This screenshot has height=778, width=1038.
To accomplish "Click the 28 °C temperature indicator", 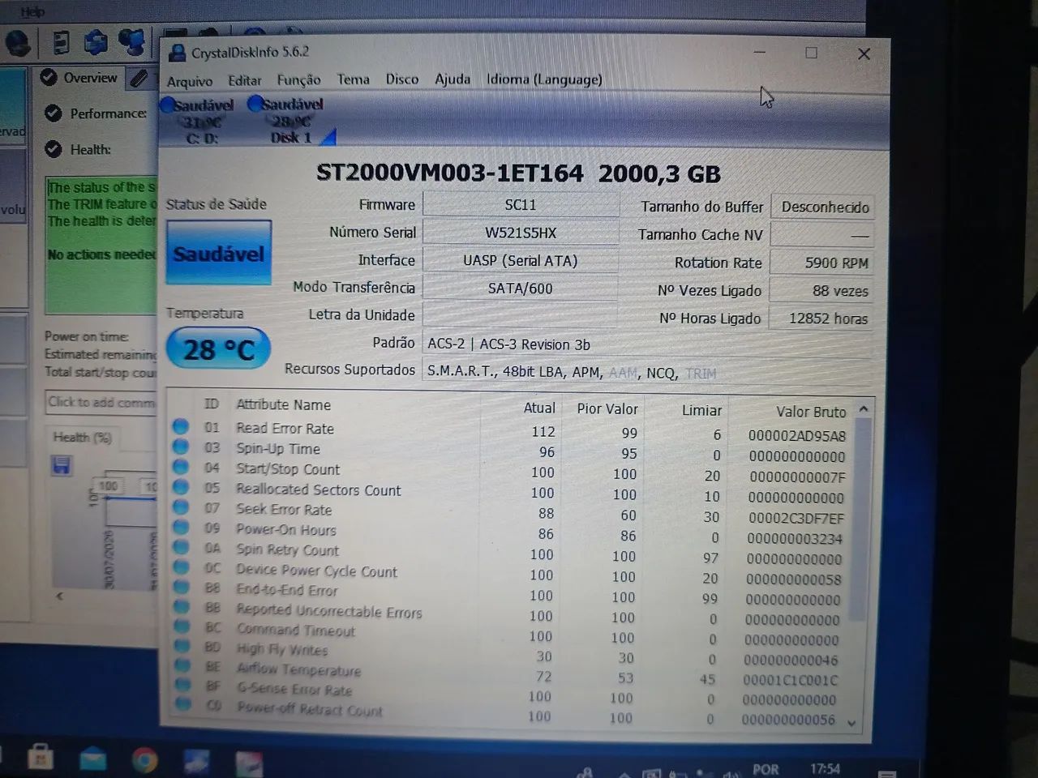I will pyautogui.click(x=218, y=349).
